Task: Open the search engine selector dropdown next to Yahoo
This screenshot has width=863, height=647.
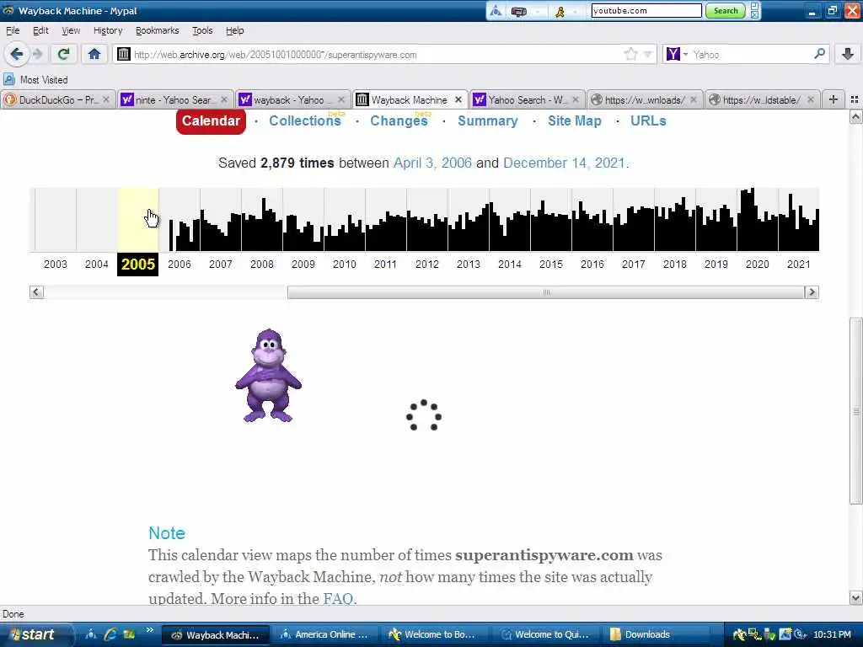Action: click(685, 54)
